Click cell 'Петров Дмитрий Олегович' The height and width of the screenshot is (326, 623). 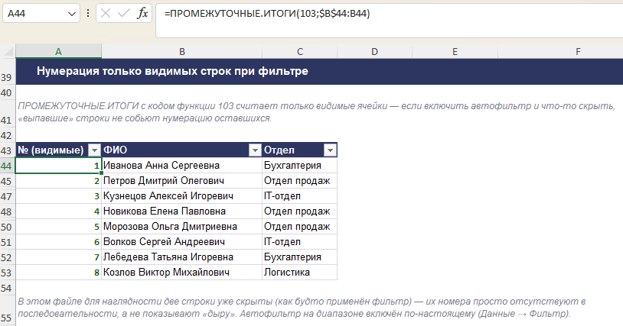pyautogui.click(x=181, y=181)
